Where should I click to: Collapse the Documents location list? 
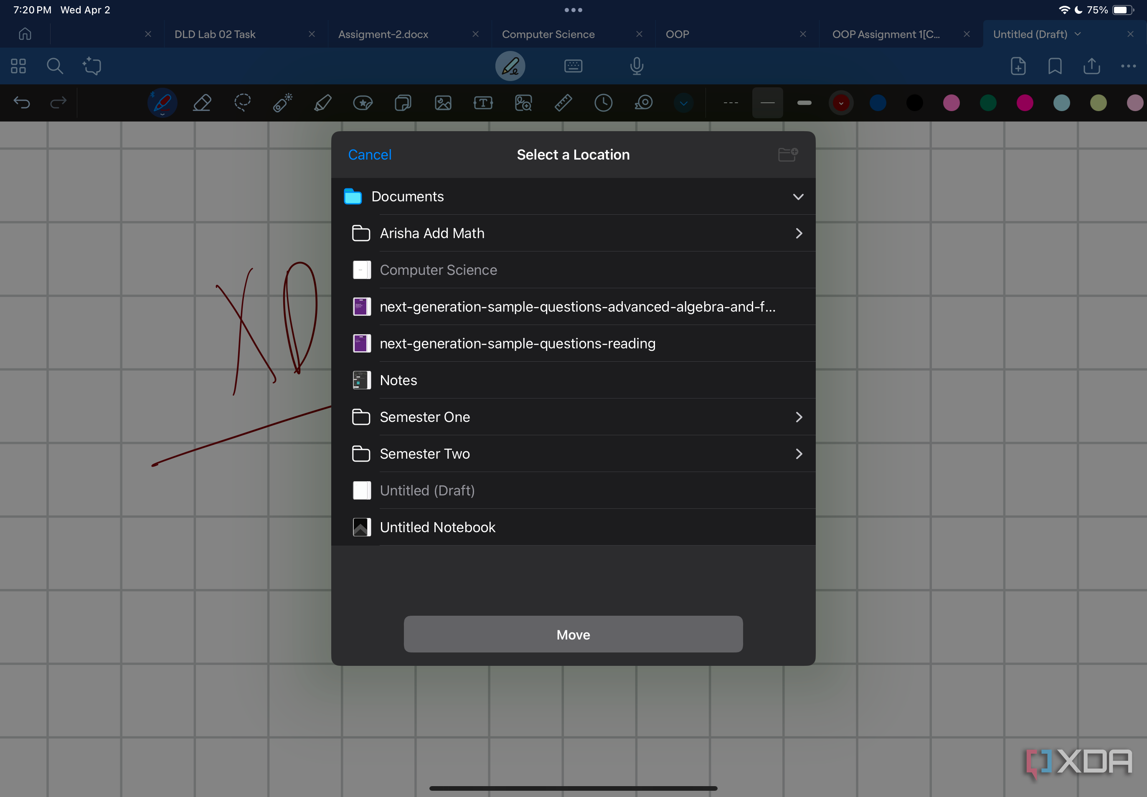(x=798, y=197)
